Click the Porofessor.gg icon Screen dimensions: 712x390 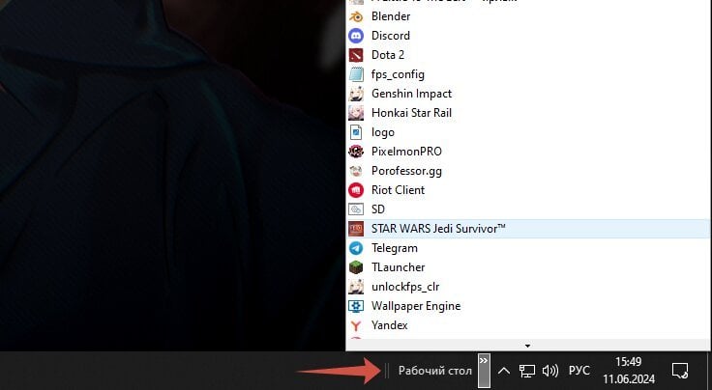(356, 171)
